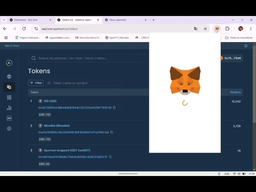Focus the address, txn hash search field
Screen dimensions: 256x192
tap(88, 58)
